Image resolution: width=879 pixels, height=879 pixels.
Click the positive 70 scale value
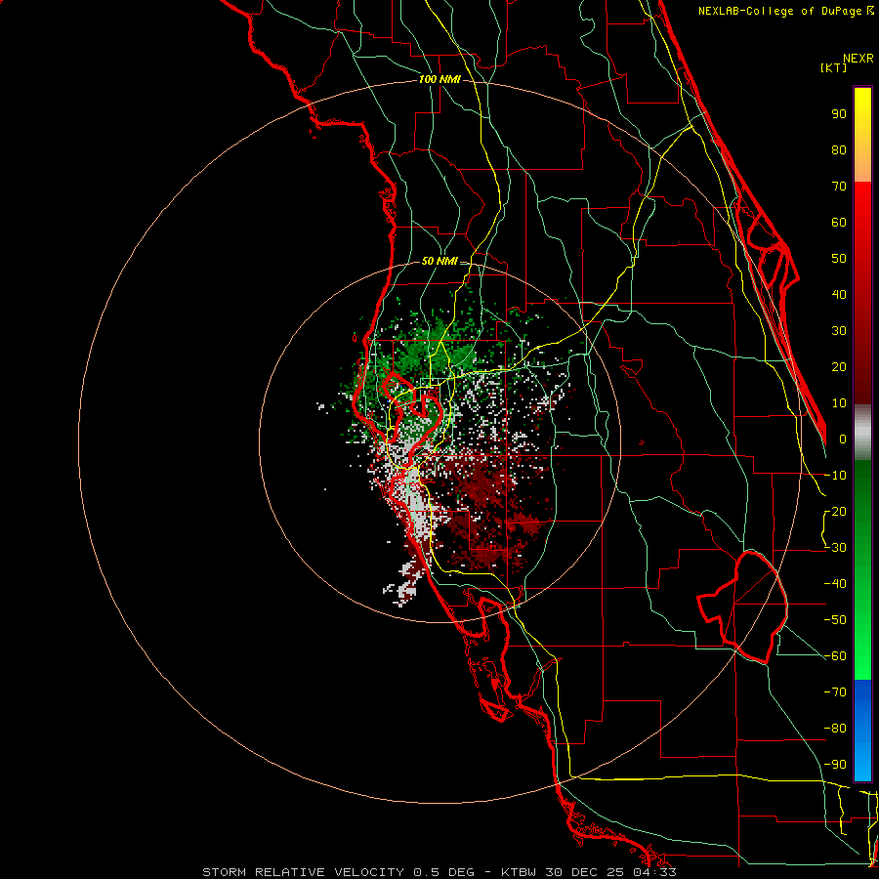pyautogui.click(x=839, y=187)
